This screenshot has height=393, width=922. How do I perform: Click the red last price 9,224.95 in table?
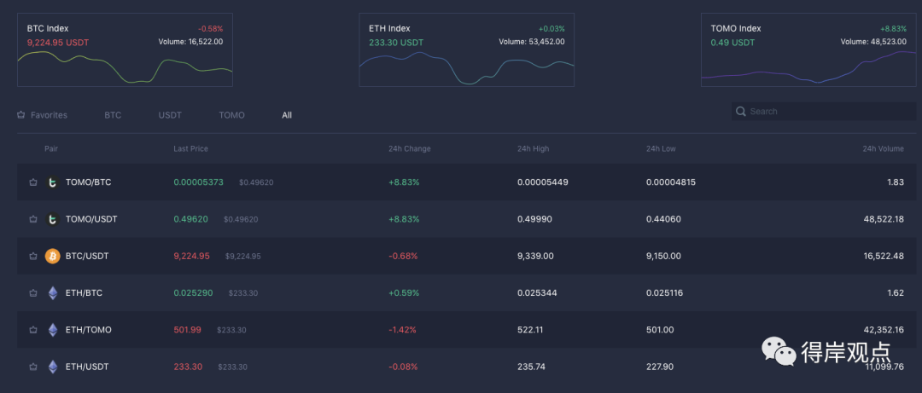(192, 256)
